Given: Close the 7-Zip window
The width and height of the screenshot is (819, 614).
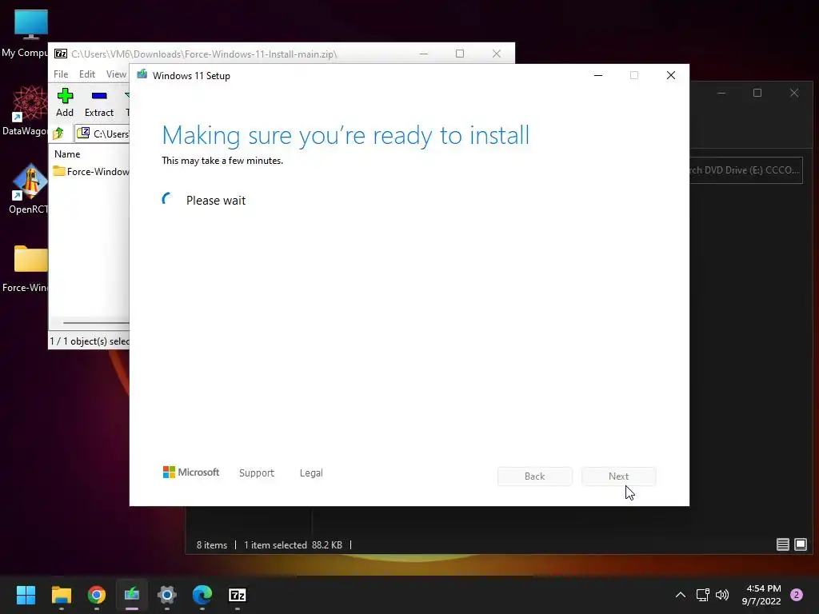Looking at the screenshot, I should point(496,54).
